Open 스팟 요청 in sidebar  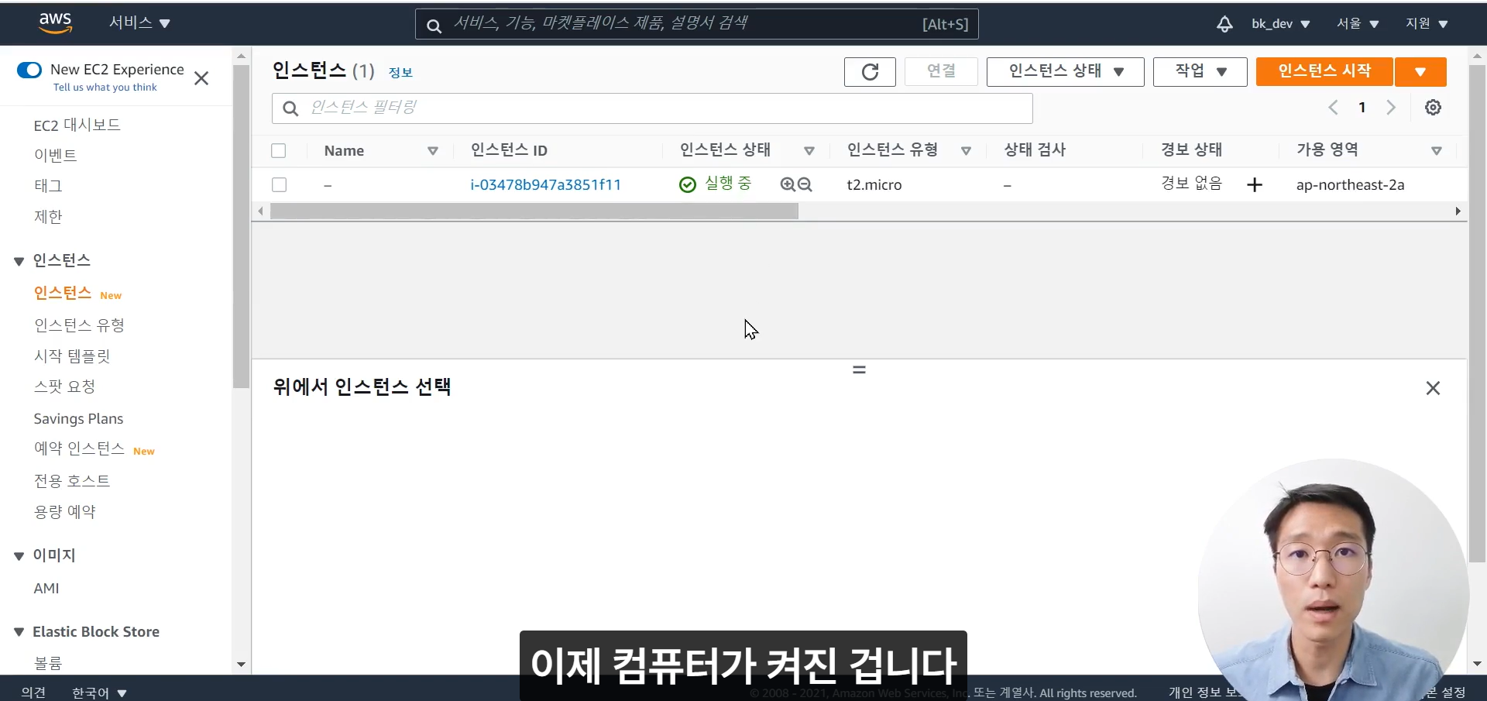point(65,387)
